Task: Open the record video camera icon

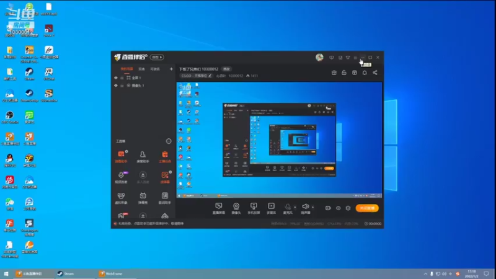Action: point(328,208)
